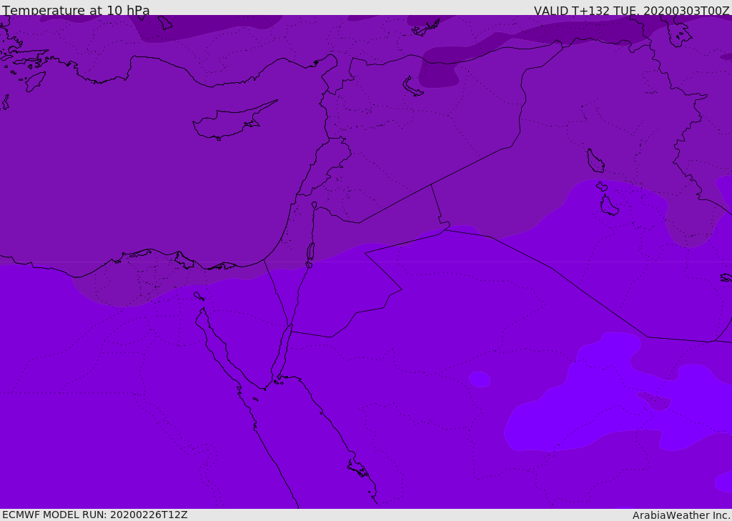Click the 'ECMWF MODEL RUN: 20200226T12Z' text

[95, 515]
